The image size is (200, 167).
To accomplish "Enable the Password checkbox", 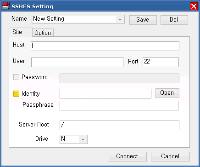I will pyautogui.click(x=16, y=77).
